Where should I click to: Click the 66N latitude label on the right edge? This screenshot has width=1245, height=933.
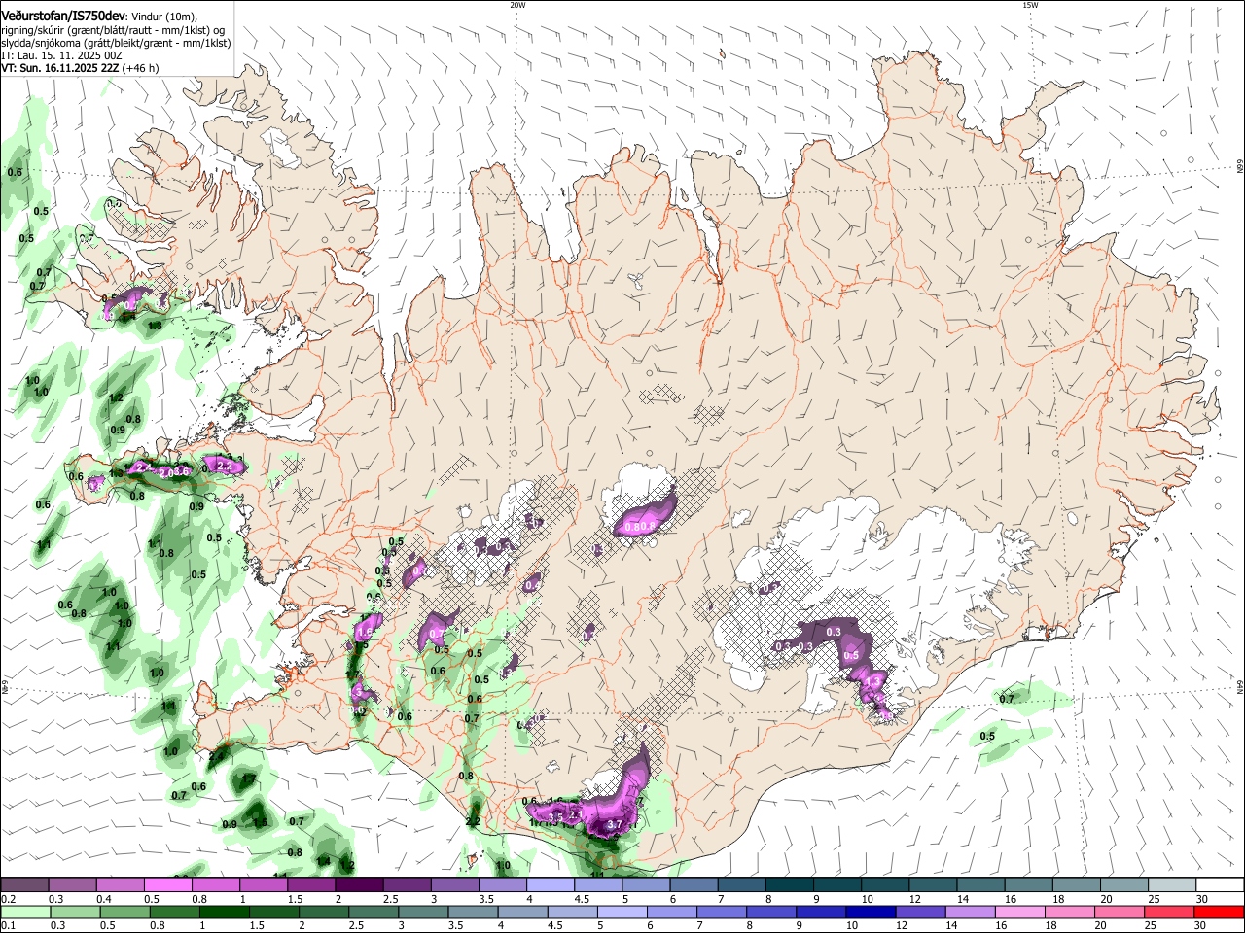click(x=1240, y=167)
